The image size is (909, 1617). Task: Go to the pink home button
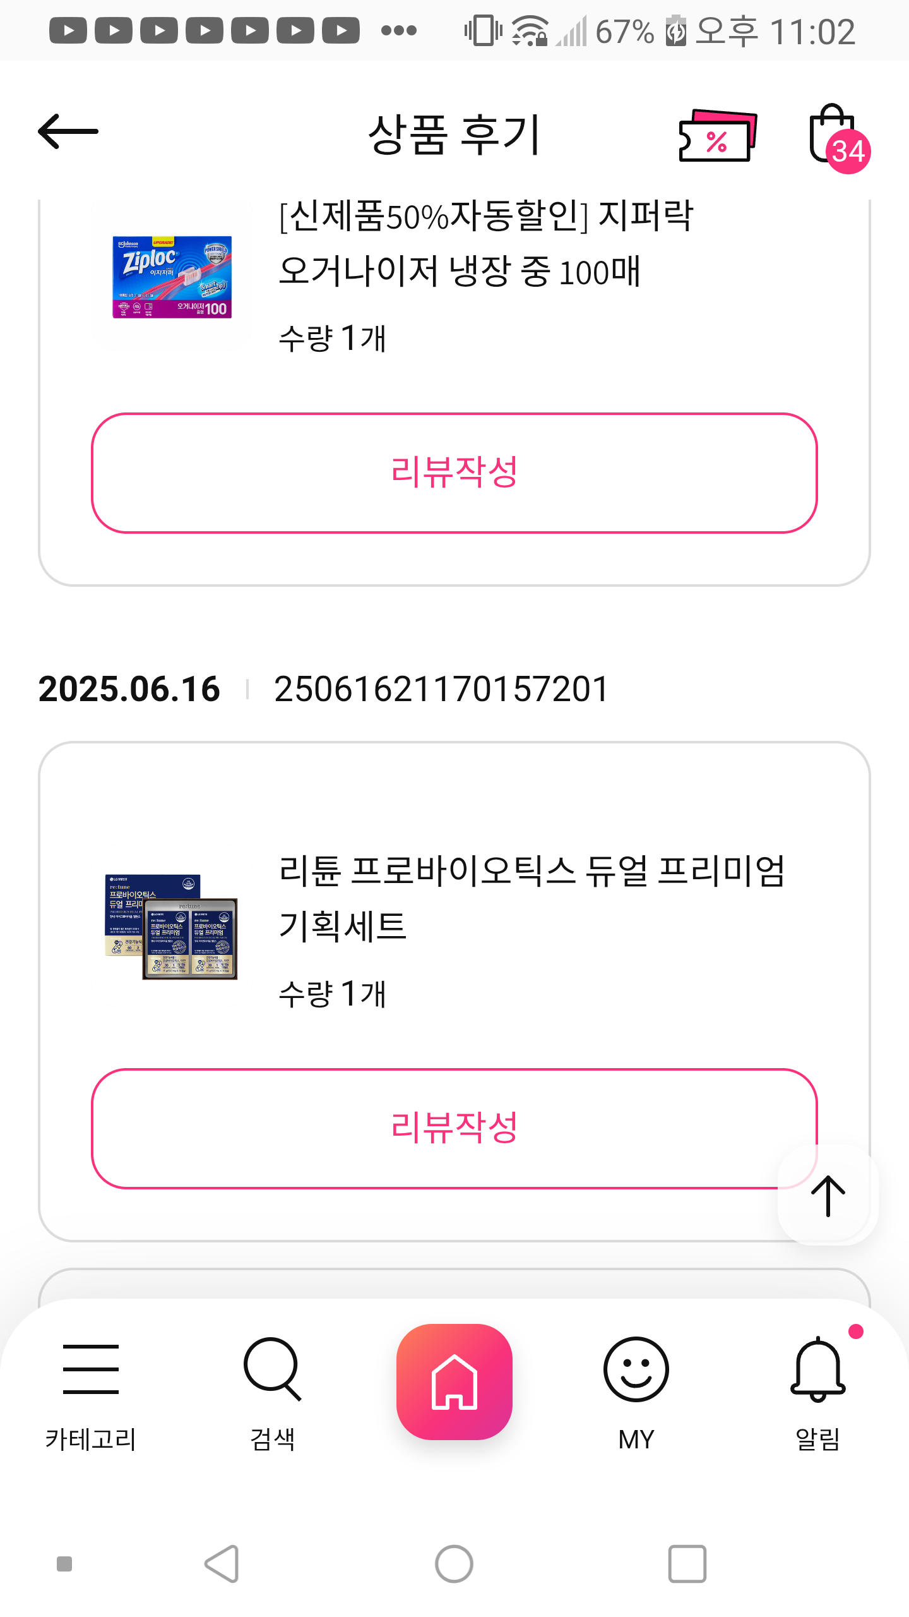[454, 1381]
